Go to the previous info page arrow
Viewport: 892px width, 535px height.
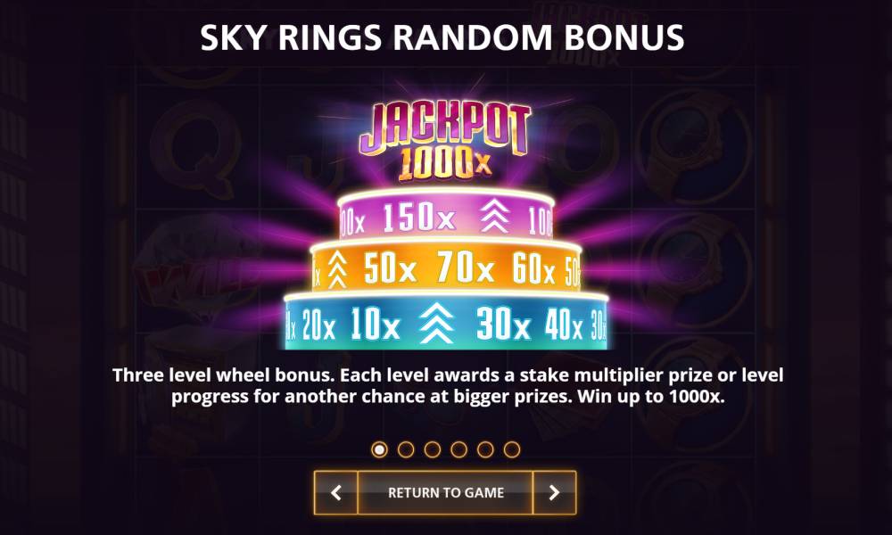tap(336, 492)
